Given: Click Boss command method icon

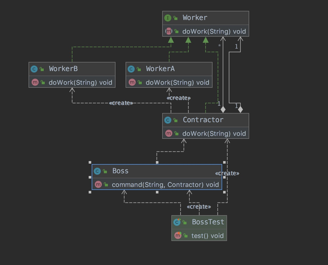Looking at the screenshot, I should (x=98, y=184).
